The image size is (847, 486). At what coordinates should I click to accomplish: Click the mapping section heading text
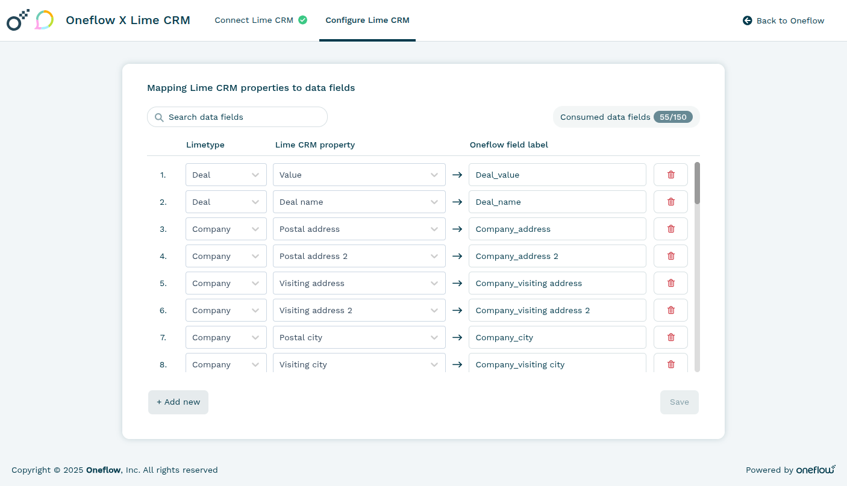[251, 88]
